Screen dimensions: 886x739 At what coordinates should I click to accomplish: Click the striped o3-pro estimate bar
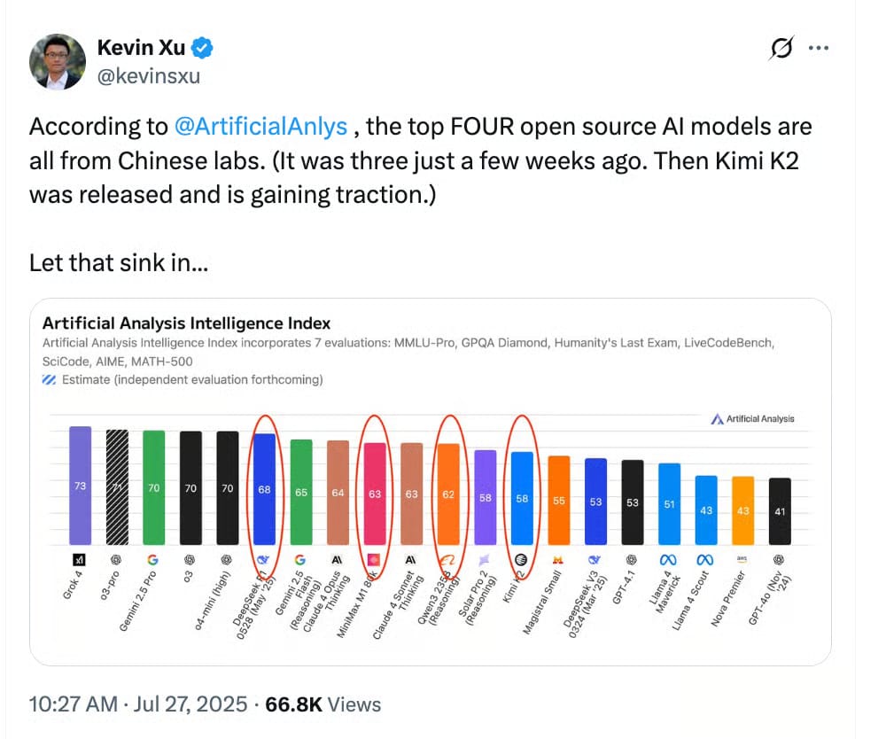click(117, 487)
